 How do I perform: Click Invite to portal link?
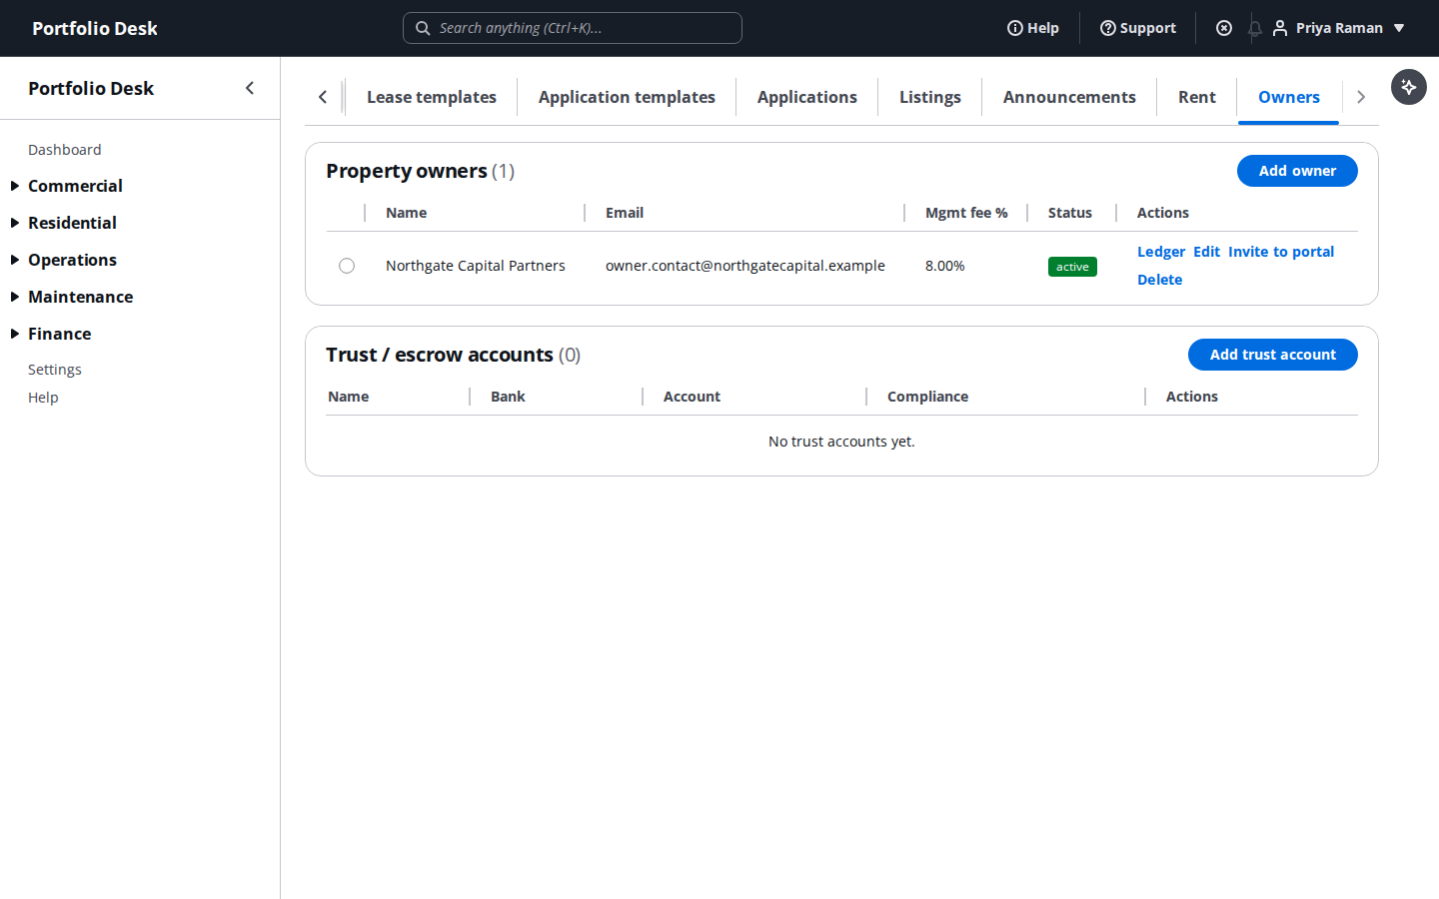(1281, 252)
